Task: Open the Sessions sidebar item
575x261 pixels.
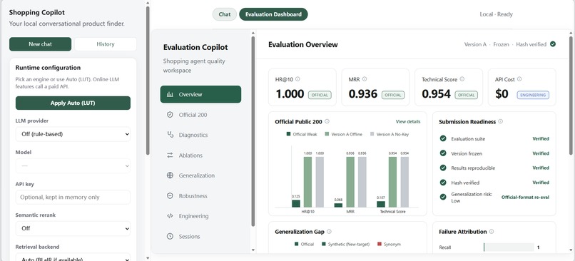Action: pyautogui.click(x=200, y=237)
